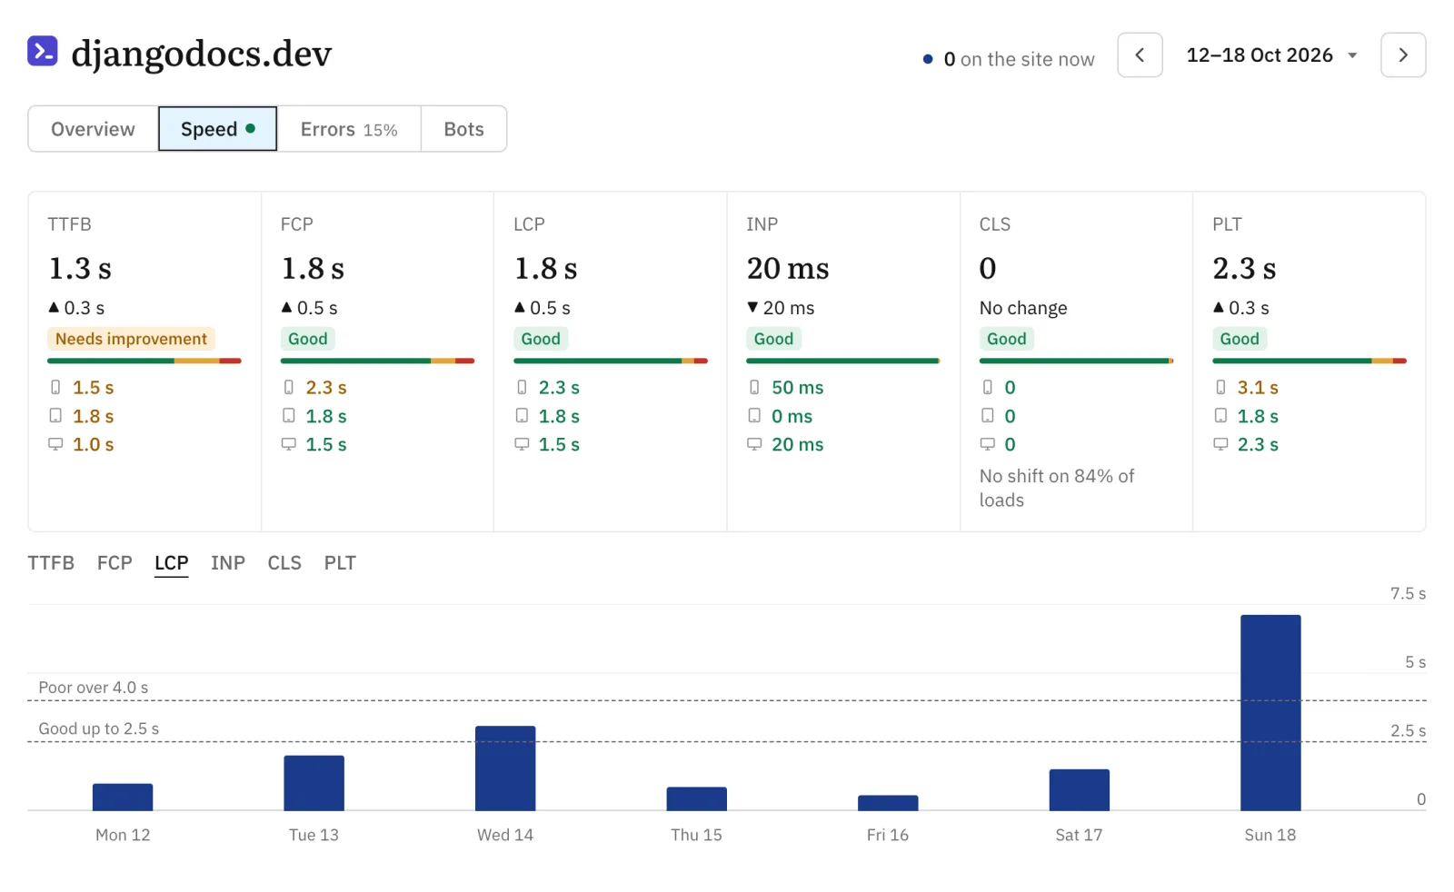Click the 'Poor over 4.0 s' threshold label
This screenshot has height=892, width=1454.
click(94, 688)
